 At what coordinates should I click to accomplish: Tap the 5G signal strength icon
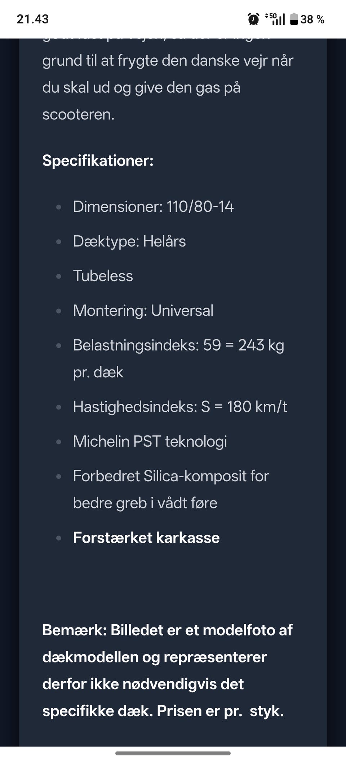(x=275, y=19)
